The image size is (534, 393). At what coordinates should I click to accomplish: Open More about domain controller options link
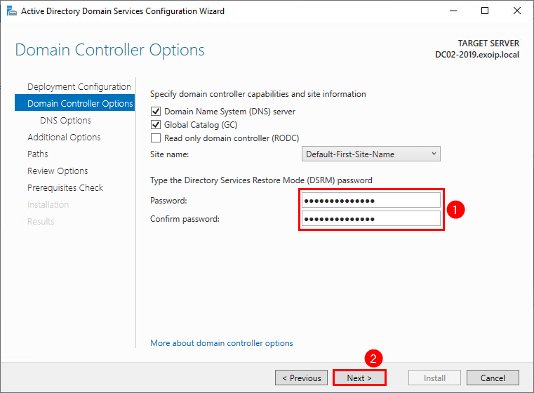click(222, 343)
